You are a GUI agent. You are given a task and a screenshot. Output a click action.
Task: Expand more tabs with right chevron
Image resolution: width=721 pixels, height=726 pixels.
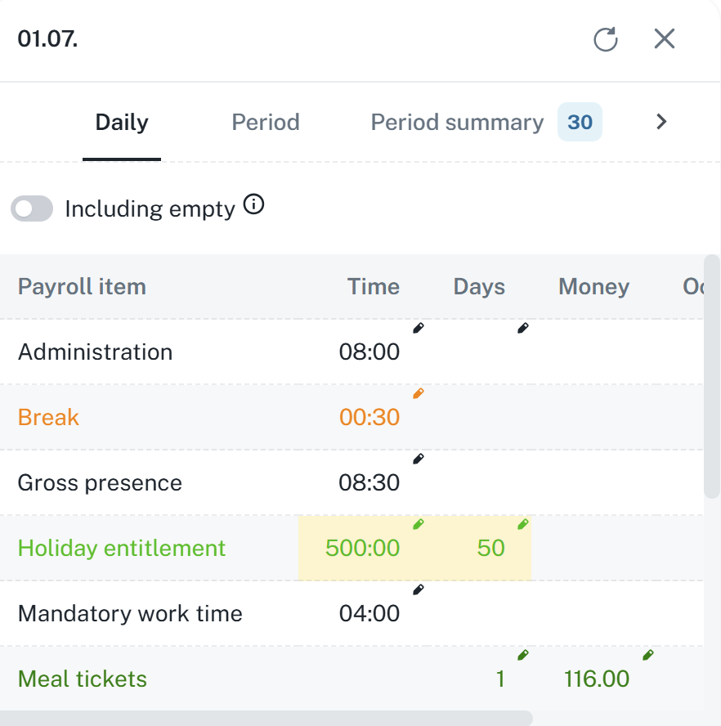click(661, 122)
